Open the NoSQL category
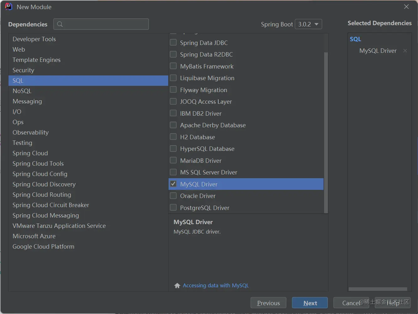The width and height of the screenshot is (418, 314). [88, 91]
